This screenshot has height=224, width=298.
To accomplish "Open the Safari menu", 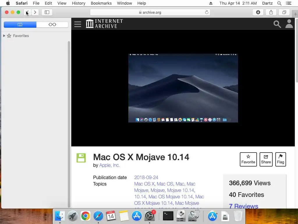I will [22, 3].
